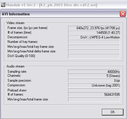Click the empty Preload skew field
The width and height of the screenshot is (127, 119).
pyautogui.click(x=94, y=90)
